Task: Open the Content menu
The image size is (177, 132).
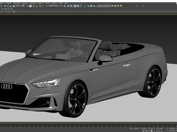Action: tap(47, 3)
